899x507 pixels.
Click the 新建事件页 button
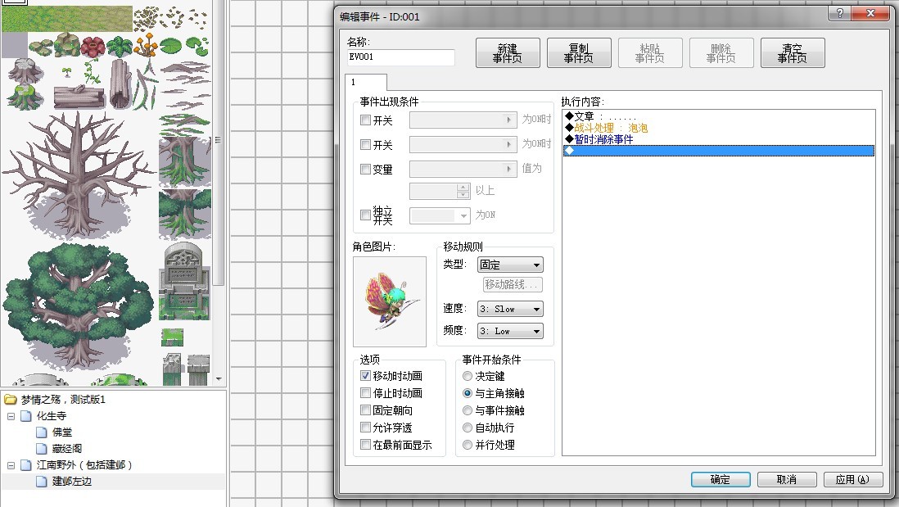[508, 52]
